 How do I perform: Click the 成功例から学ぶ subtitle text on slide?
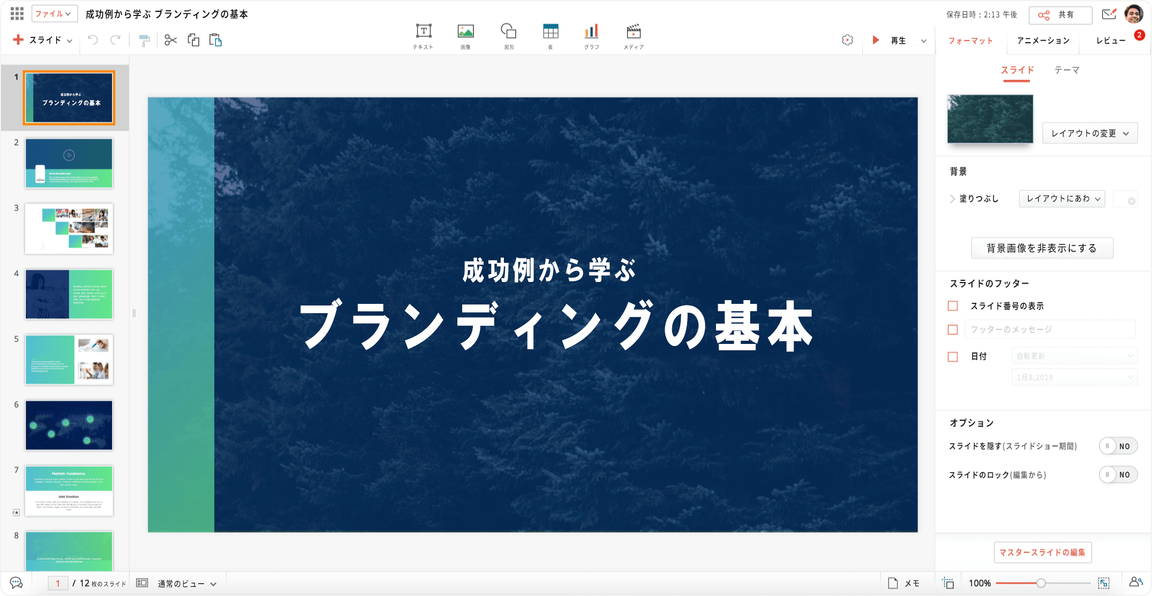coord(549,270)
